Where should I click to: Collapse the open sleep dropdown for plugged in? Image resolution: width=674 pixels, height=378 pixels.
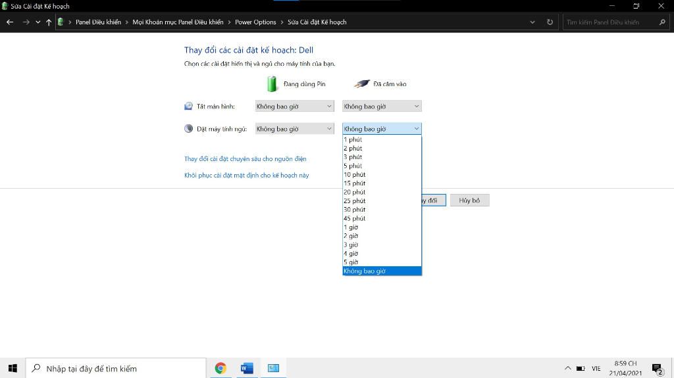382,128
